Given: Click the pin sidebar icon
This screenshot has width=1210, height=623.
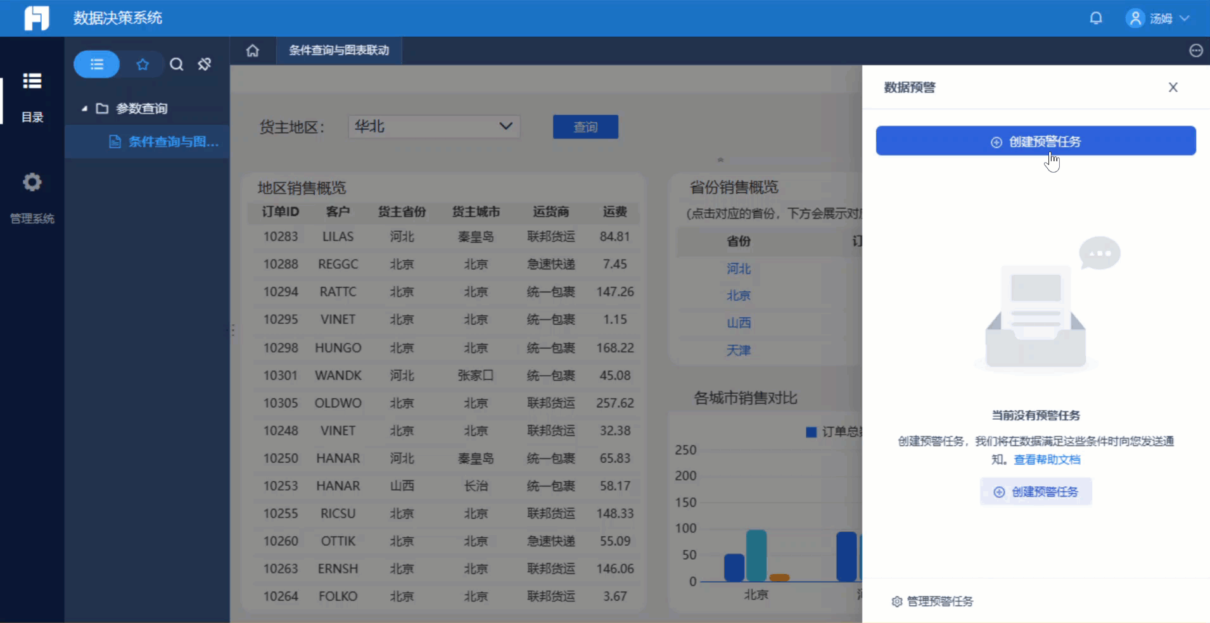Looking at the screenshot, I should pos(204,65).
